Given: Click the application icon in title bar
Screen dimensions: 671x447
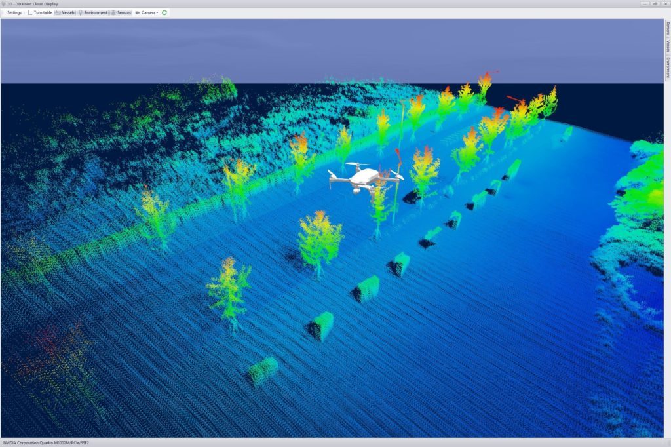Looking at the screenshot, I should (3, 3).
